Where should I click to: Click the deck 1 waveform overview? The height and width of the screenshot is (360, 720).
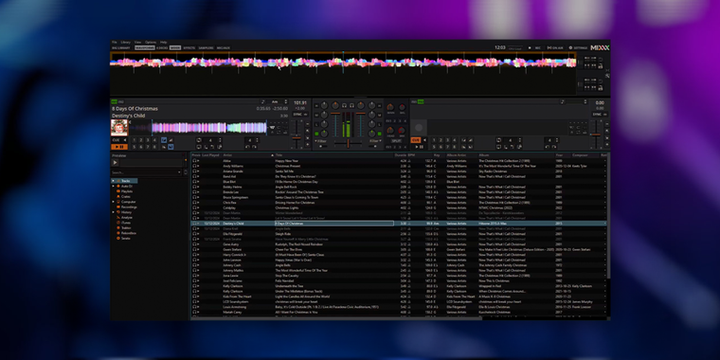coord(198,128)
